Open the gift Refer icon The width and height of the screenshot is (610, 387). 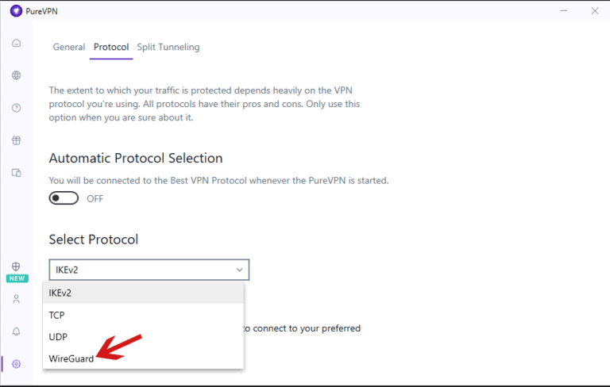(17, 140)
